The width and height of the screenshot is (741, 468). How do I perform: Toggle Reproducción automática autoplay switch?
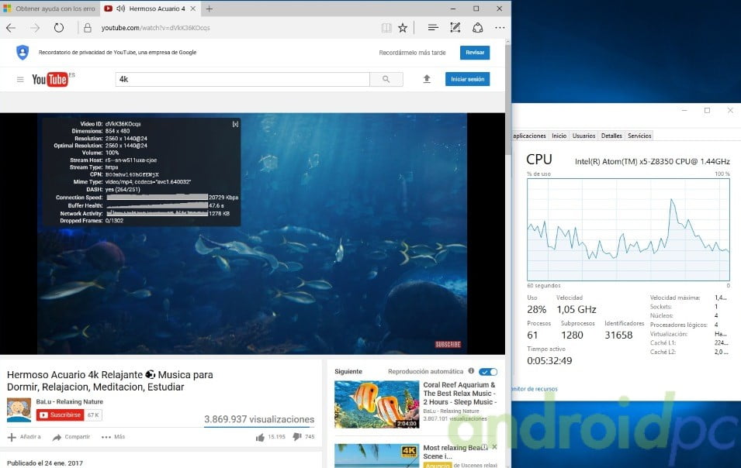coord(488,372)
